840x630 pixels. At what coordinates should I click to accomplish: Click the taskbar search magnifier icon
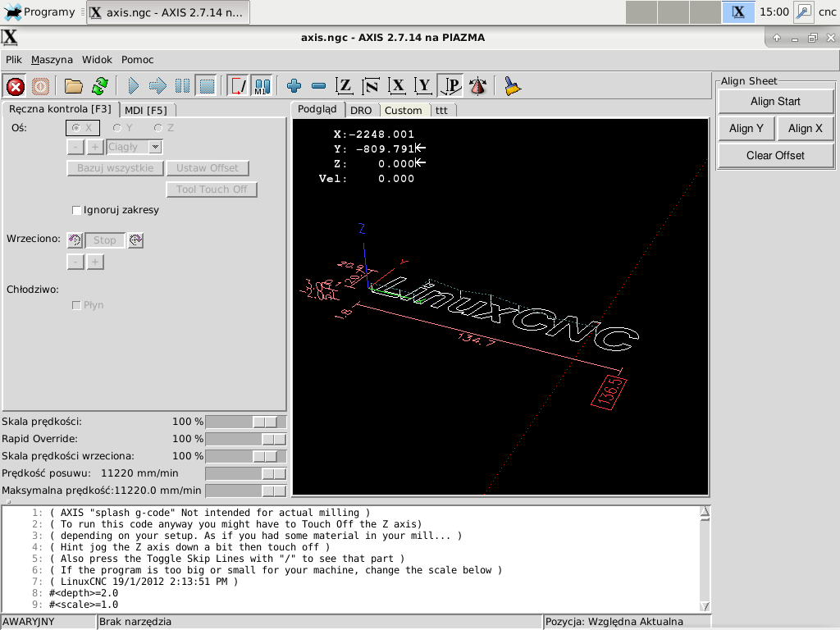tap(804, 11)
